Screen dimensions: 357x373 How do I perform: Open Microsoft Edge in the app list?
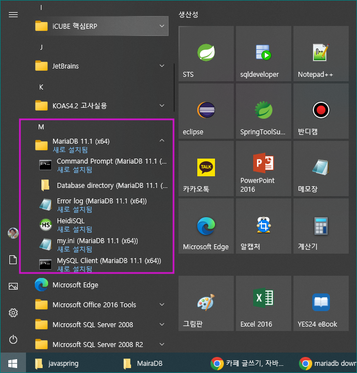click(x=100, y=285)
